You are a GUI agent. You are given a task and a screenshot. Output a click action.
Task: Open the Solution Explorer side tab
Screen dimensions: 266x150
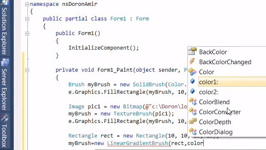(x=4, y=31)
